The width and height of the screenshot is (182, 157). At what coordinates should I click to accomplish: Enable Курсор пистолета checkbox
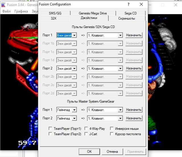[x=112, y=134]
